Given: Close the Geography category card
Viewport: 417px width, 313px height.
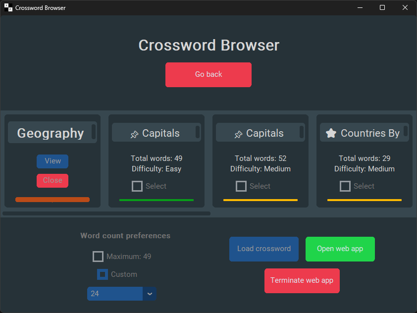Looking at the screenshot, I should point(52,180).
